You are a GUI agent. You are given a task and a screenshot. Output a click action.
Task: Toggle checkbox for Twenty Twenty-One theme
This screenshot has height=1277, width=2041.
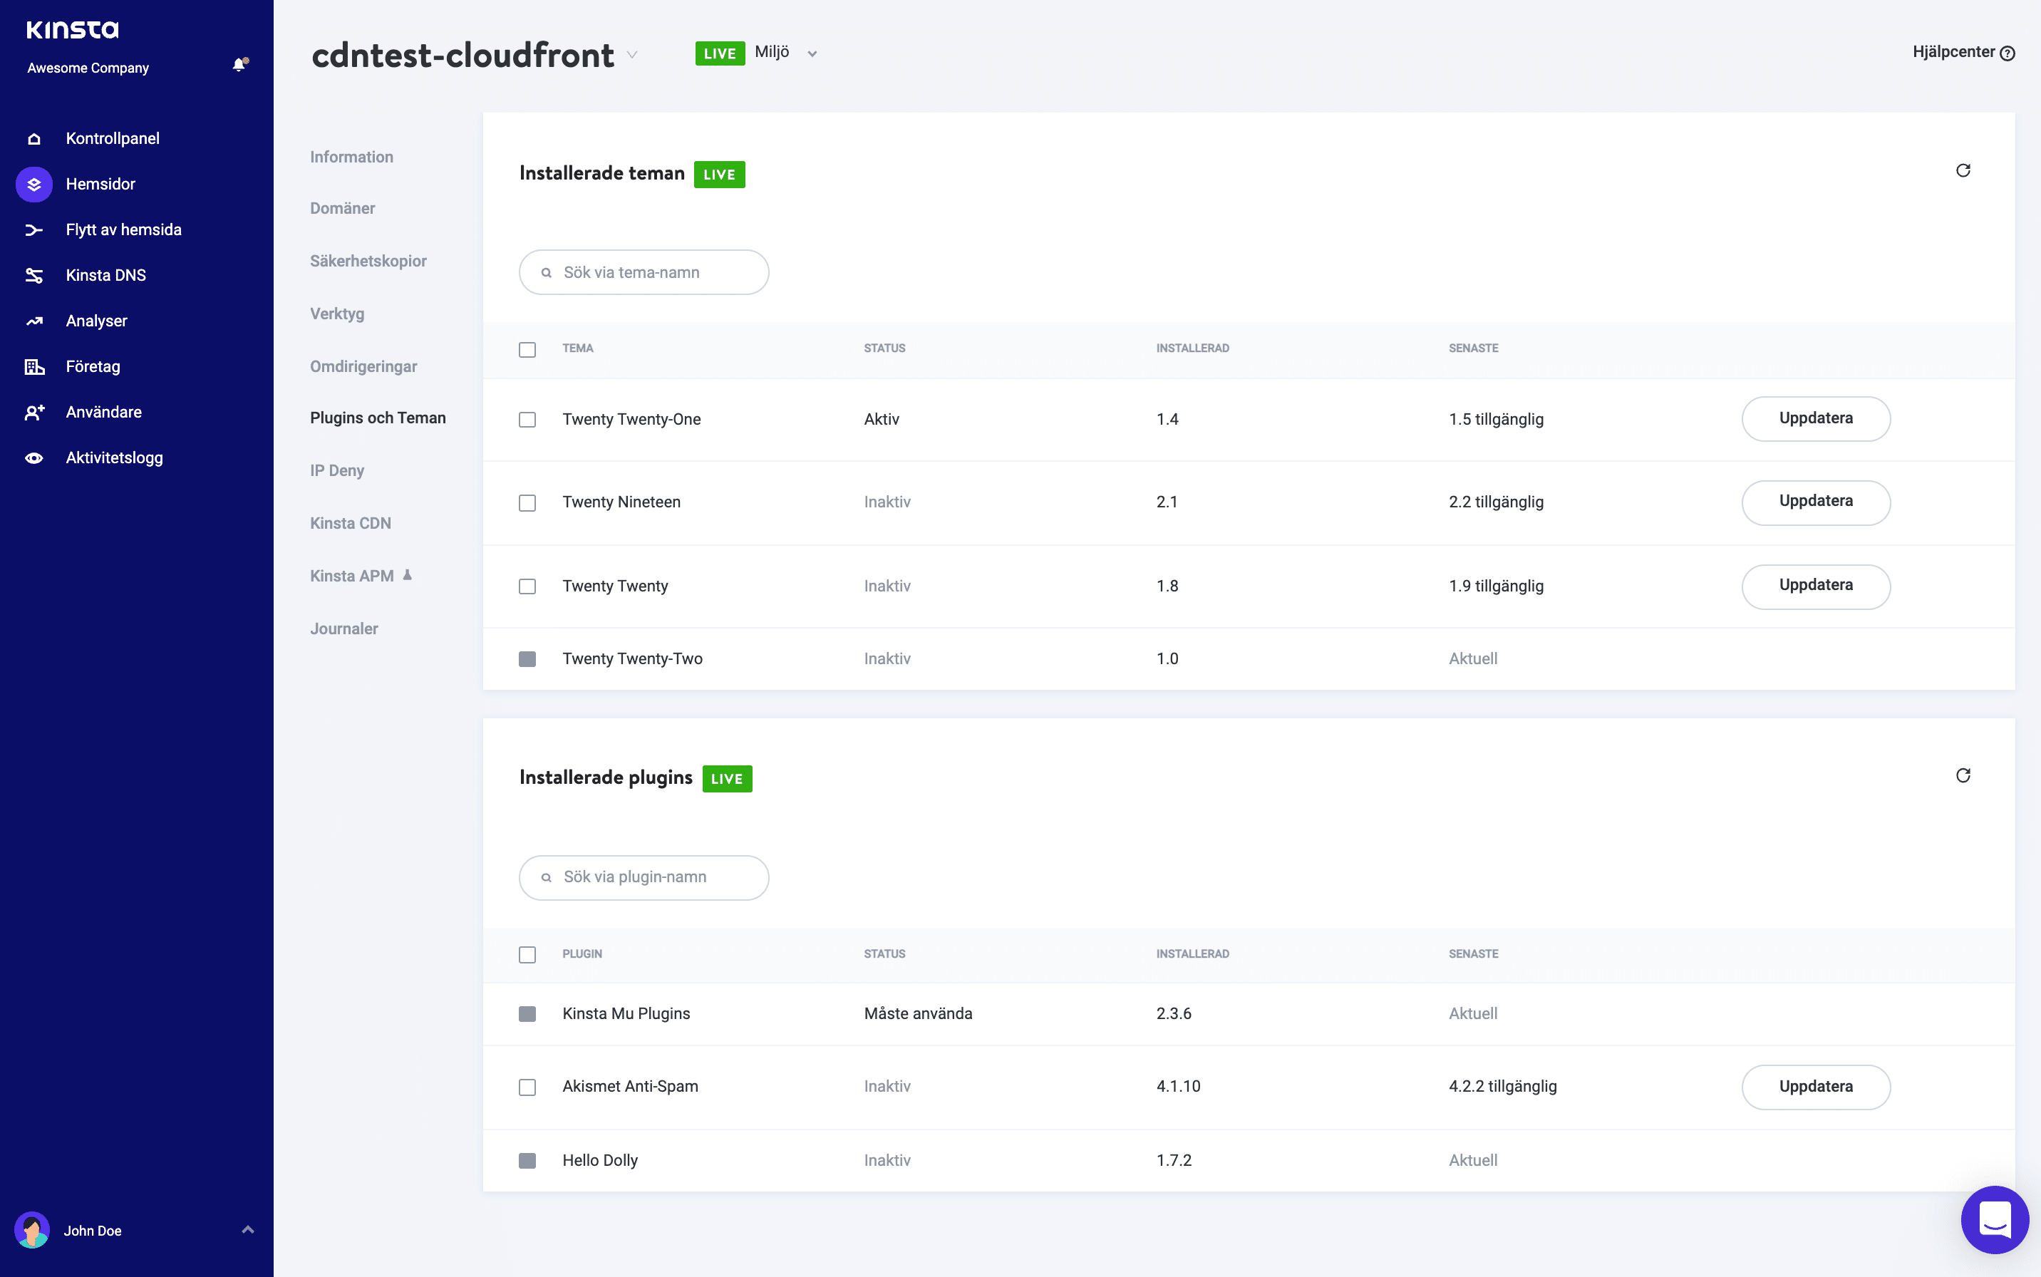click(x=528, y=418)
